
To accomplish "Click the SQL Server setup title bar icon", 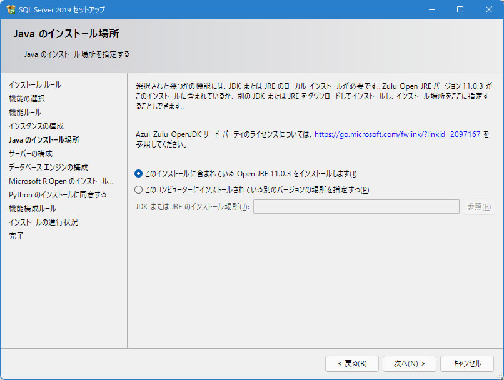I will 11,10.
